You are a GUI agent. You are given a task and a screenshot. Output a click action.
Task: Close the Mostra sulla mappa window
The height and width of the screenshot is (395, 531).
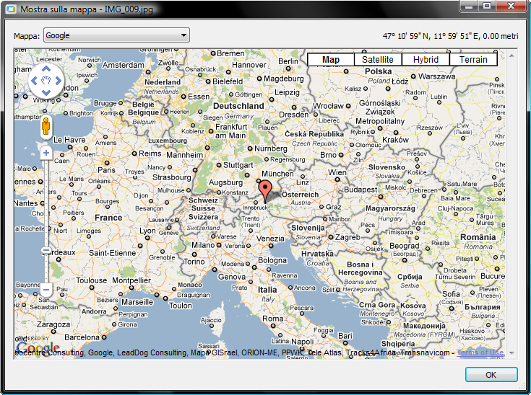click(x=511, y=6)
